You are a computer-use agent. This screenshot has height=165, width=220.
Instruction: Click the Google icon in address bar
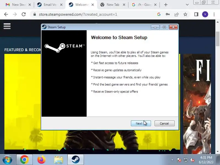tap(159, 14)
